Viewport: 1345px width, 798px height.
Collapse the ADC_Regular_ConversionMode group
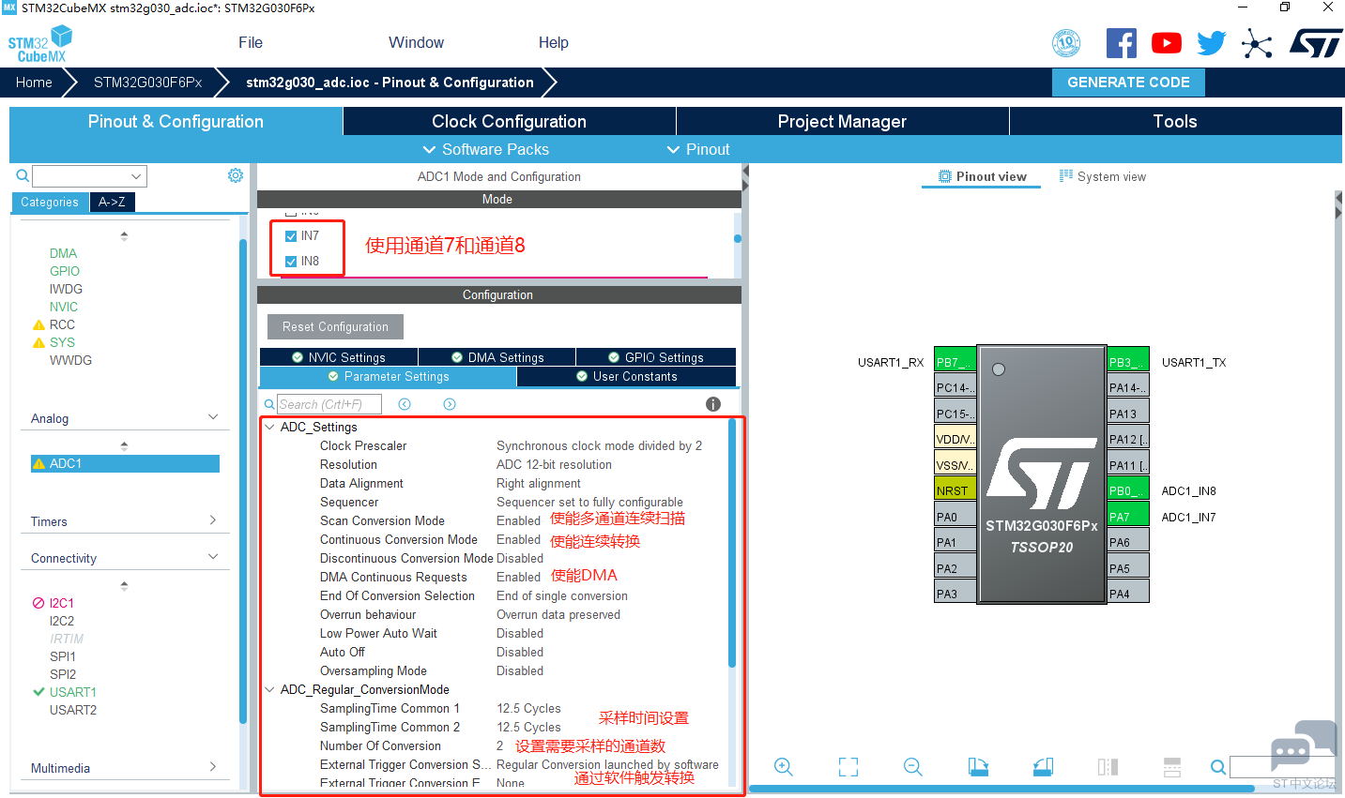pyautogui.click(x=270, y=689)
